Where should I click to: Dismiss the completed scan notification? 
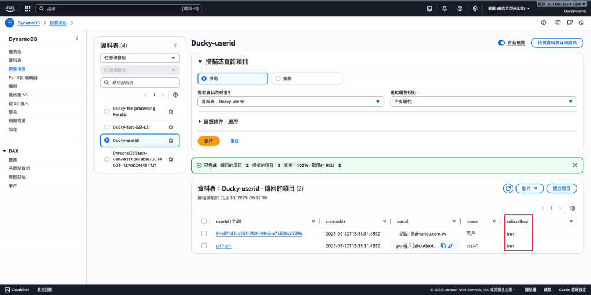pos(575,165)
